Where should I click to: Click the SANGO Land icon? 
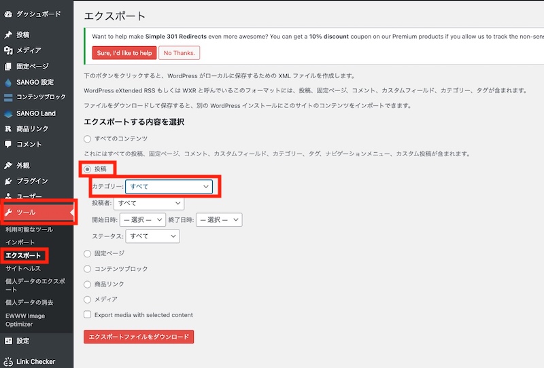click(x=8, y=113)
